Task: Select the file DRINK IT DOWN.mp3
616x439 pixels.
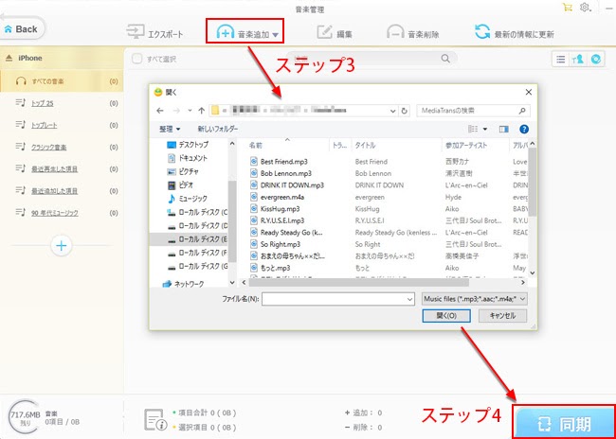Action: [292, 185]
